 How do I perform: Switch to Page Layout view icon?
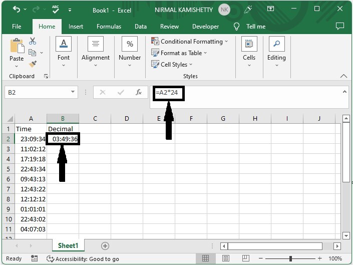[x=226, y=258]
